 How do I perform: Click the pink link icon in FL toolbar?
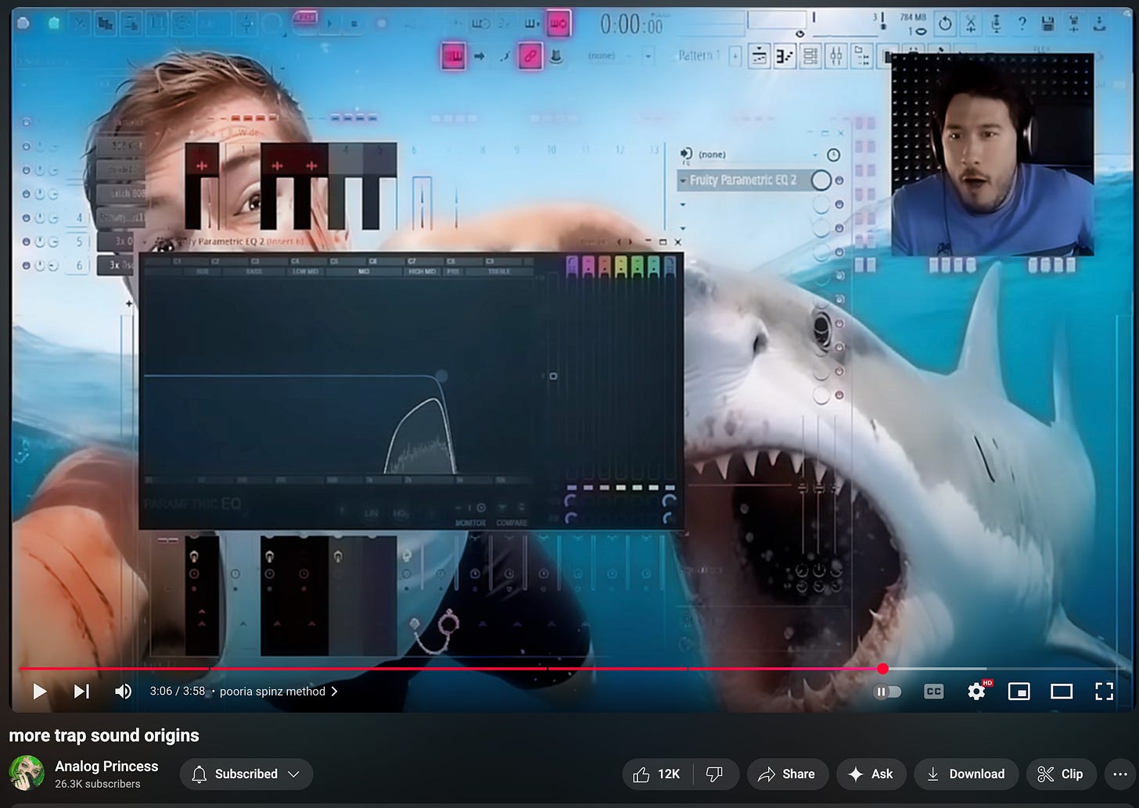click(x=530, y=56)
